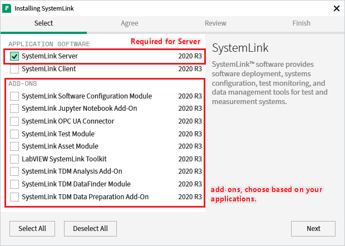
Task: Switch to the Review step tab
Action: click(215, 23)
